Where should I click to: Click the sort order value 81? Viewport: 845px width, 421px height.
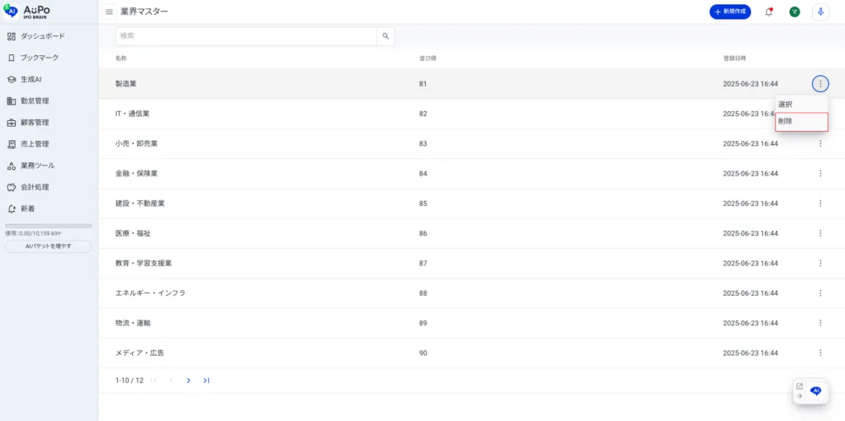click(x=422, y=84)
